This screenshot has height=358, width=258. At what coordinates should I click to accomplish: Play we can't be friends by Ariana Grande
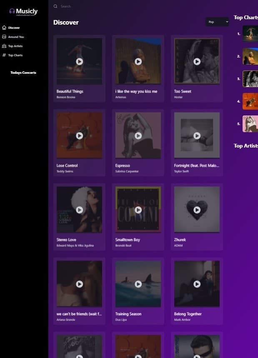(80, 284)
